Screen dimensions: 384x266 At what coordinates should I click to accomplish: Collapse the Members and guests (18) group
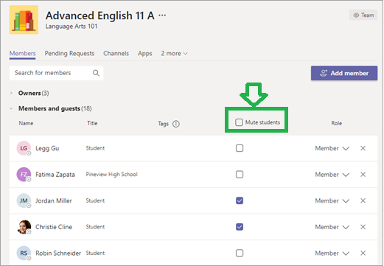click(x=11, y=108)
